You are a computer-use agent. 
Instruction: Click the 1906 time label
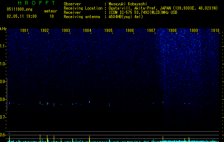point(130,31)
